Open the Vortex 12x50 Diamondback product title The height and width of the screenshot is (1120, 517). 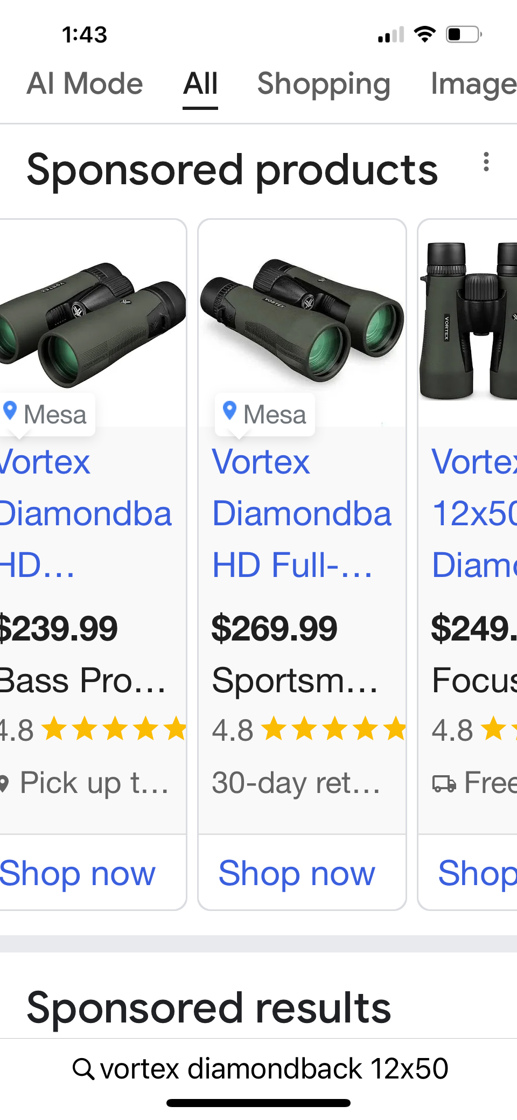pos(474,513)
